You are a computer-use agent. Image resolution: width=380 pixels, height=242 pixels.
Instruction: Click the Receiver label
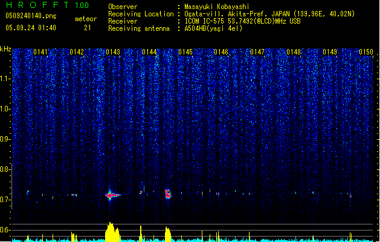123,21
